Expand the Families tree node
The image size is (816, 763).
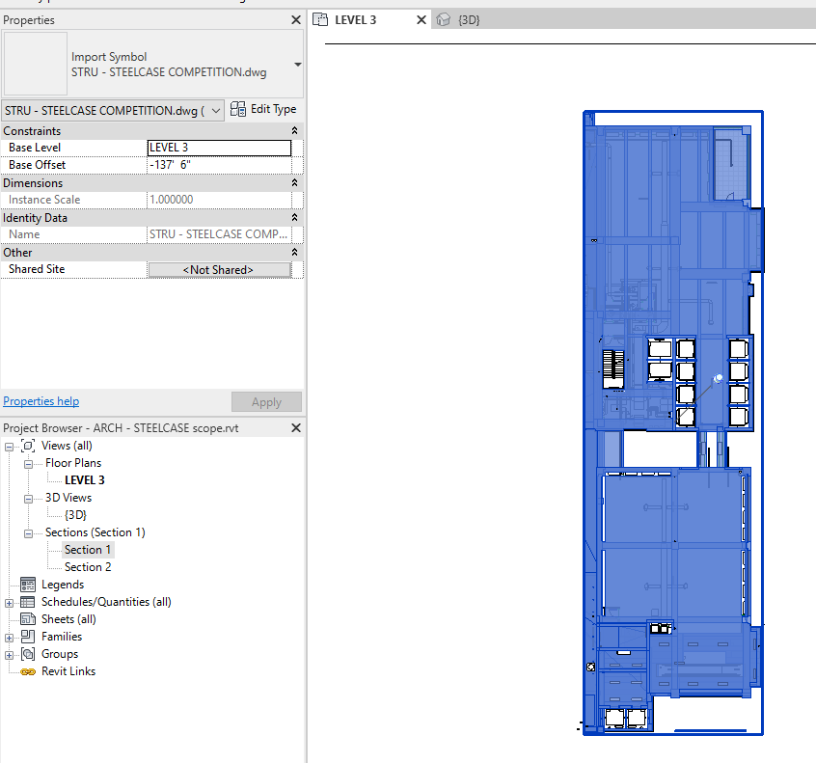(x=8, y=636)
